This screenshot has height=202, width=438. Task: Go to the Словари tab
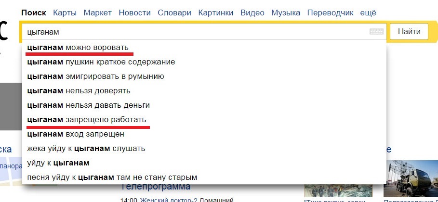pyautogui.click(x=174, y=13)
